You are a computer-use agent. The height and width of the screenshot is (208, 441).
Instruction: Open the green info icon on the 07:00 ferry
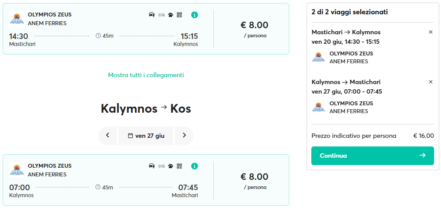coord(194,166)
